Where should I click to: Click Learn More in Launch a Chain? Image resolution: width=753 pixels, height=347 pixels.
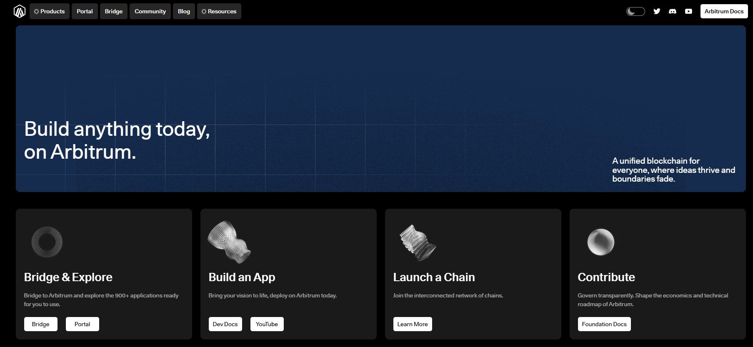pyautogui.click(x=413, y=324)
